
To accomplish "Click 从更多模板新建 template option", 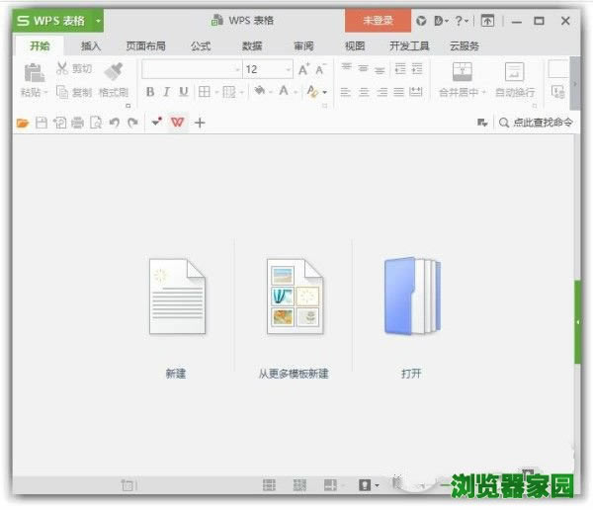I will [x=294, y=318].
